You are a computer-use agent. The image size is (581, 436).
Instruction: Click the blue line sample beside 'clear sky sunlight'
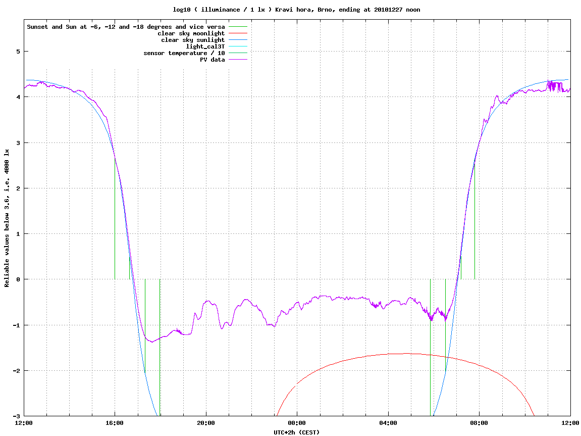[238, 40]
